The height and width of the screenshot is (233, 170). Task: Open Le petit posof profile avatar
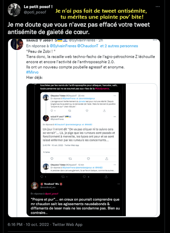point(14,10)
